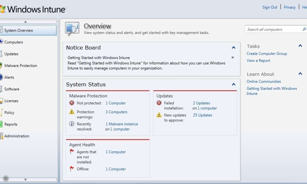The image size is (307, 184).
Task: Collapse the Learn About section
Action: tap(300, 74)
